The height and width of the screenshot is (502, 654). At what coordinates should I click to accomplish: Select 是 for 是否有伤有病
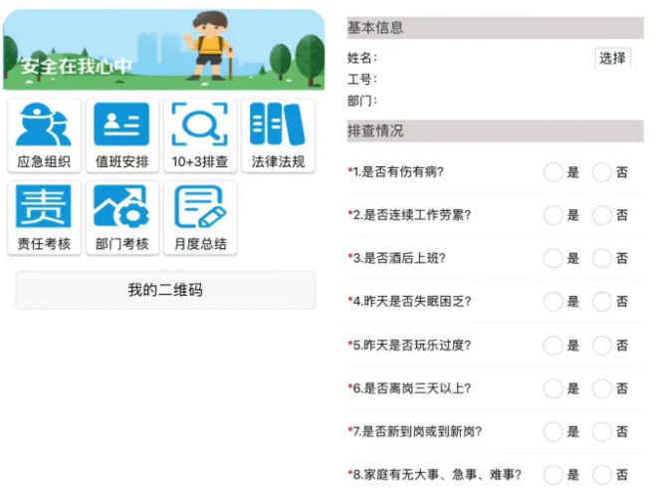pos(553,172)
